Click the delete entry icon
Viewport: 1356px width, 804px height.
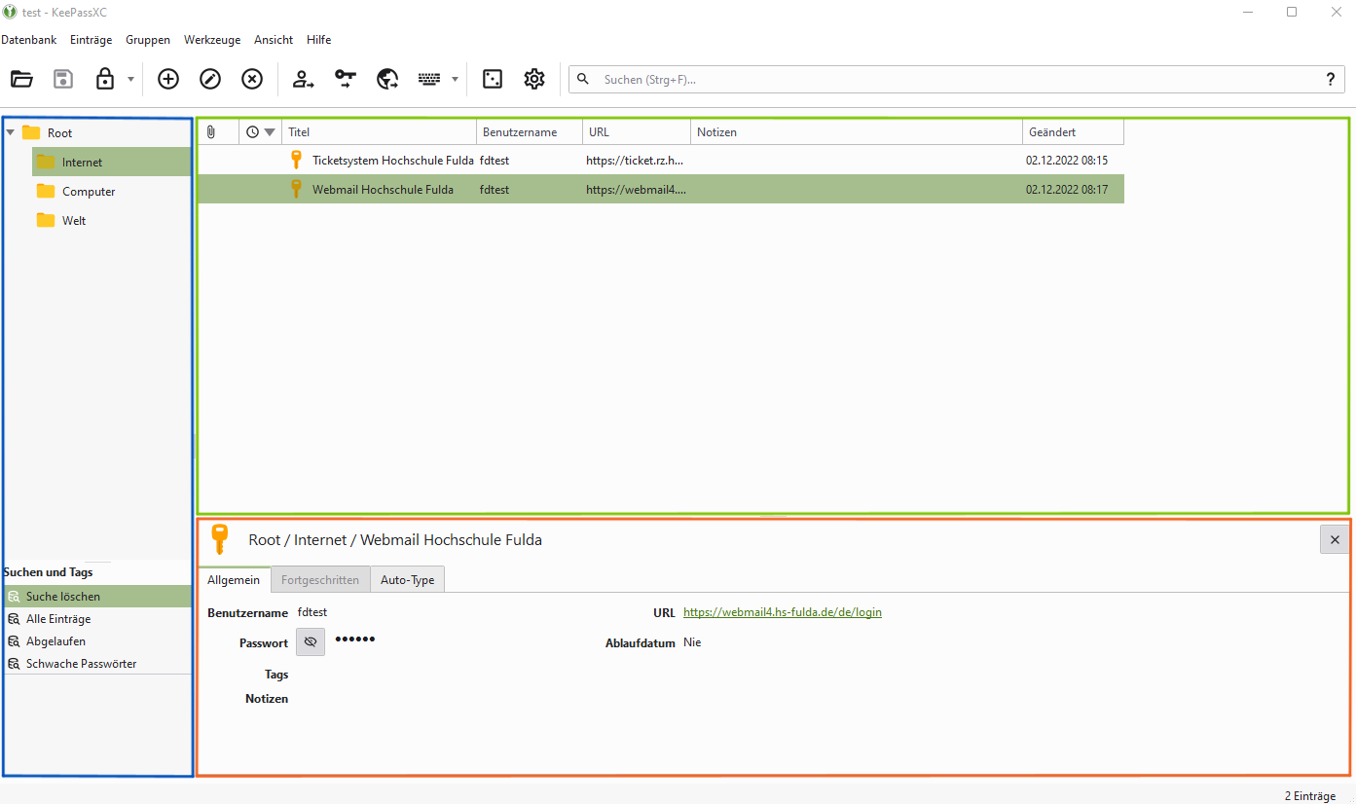click(x=252, y=80)
